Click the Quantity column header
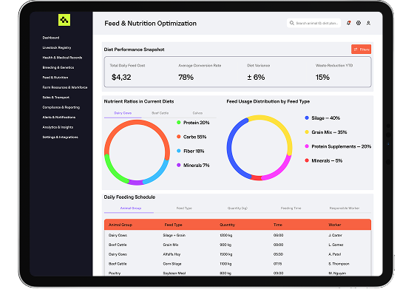 pyautogui.click(x=228, y=225)
